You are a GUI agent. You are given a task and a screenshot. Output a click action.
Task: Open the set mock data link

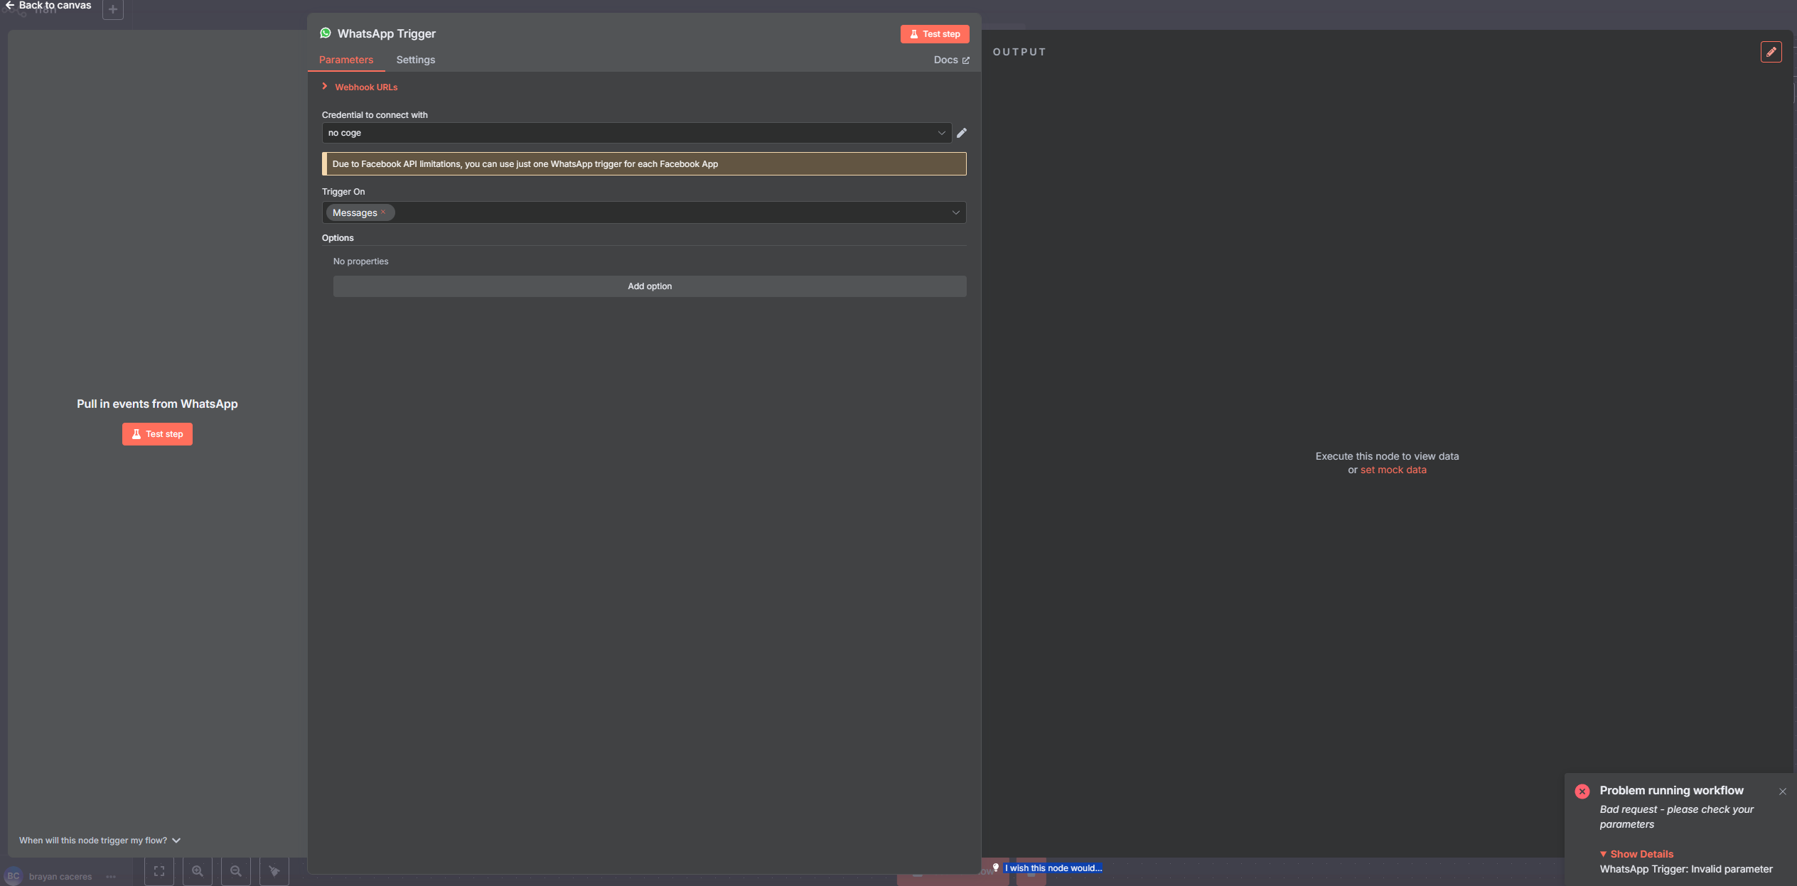pyautogui.click(x=1393, y=470)
